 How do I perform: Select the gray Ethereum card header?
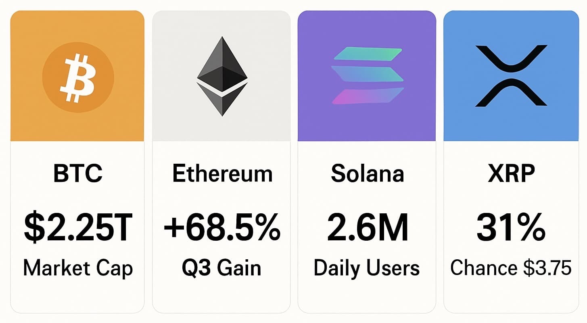point(221,76)
